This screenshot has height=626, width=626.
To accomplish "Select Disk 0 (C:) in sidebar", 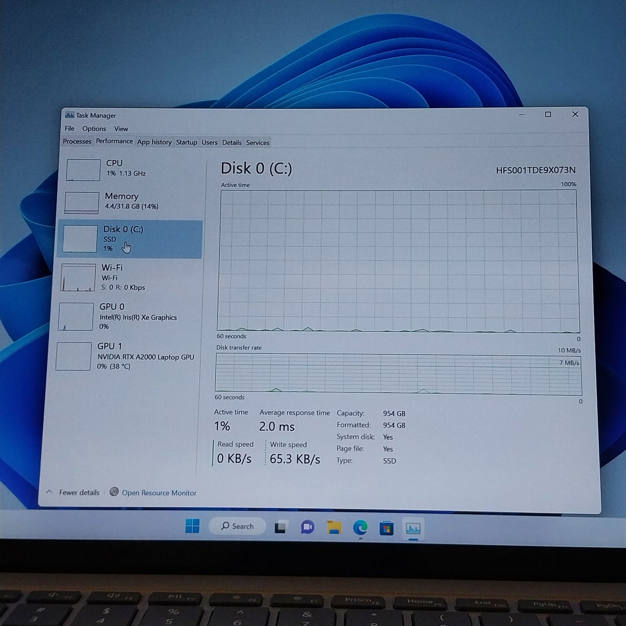I will point(130,239).
